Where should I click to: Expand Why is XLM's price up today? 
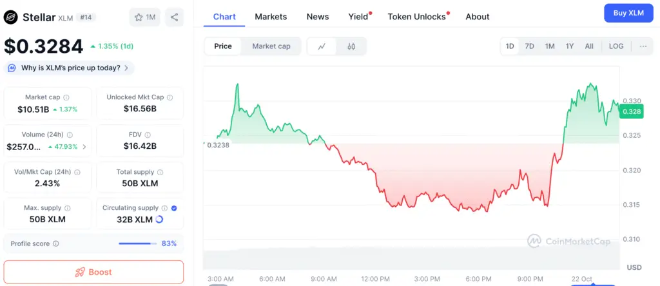(x=70, y=68)
